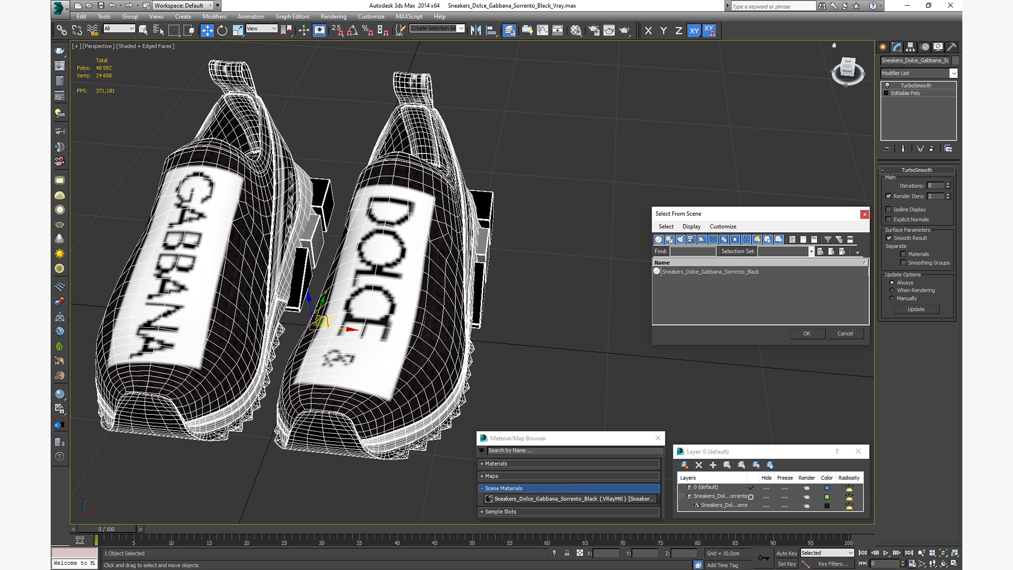Click Add Selected Objects plus icon in Layer dialog
This screenshot has width=1013, height=570.
click(x=713, y=465)
